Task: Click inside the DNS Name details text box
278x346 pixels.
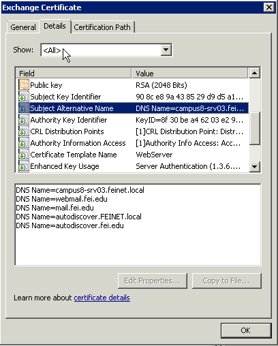Action: click(x=138, y=224)
